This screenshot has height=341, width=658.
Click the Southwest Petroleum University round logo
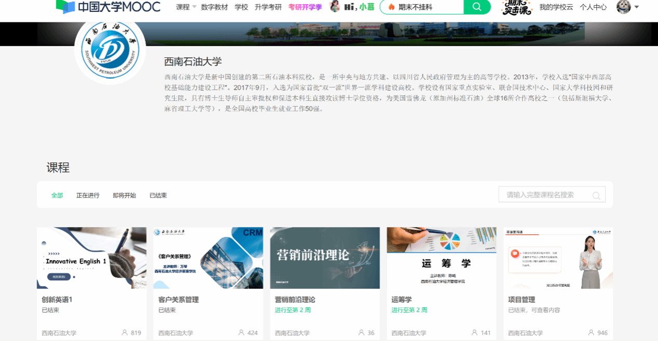[x=110, y=50]
